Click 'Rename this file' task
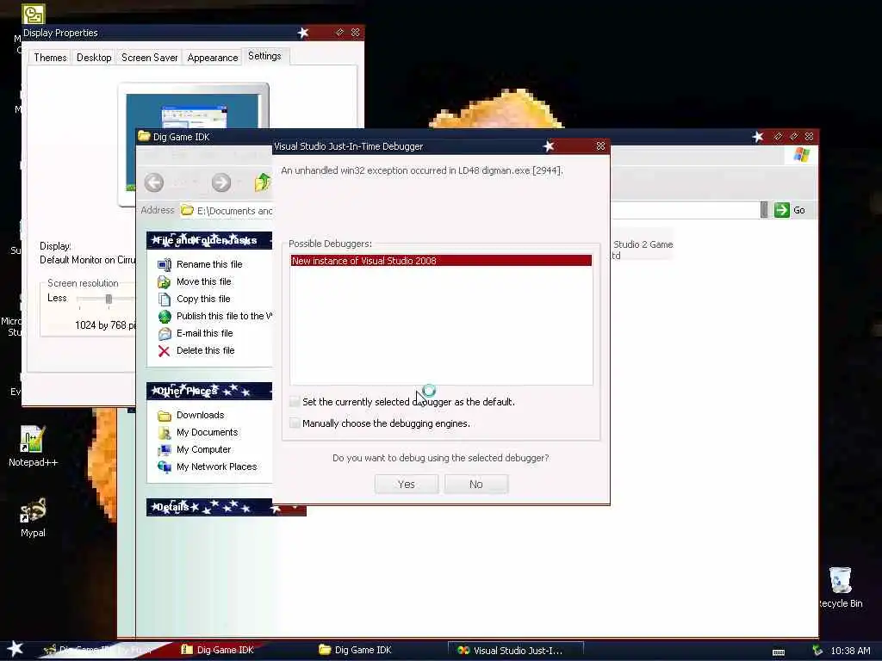Screen dimensions: 882x661 pyautogui.click(x=209, y=264)
